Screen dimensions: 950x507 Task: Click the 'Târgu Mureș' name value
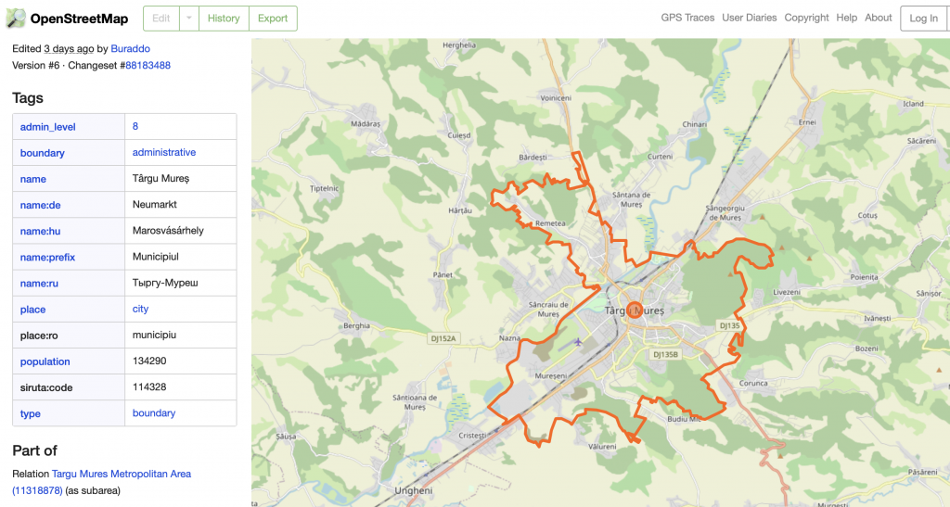160,179
